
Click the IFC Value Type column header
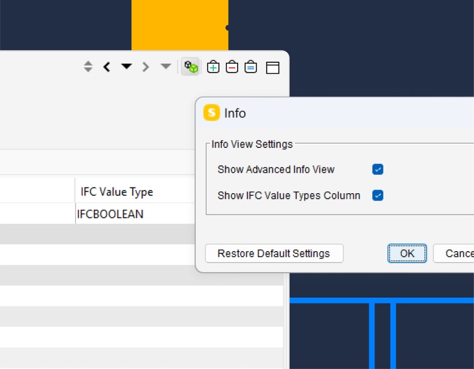117,192
